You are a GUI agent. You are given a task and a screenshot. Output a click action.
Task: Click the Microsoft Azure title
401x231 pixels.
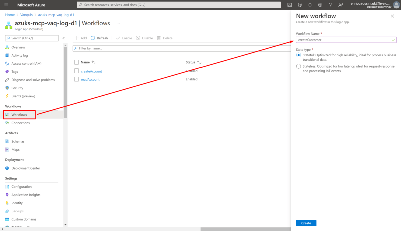coord(31,5)
